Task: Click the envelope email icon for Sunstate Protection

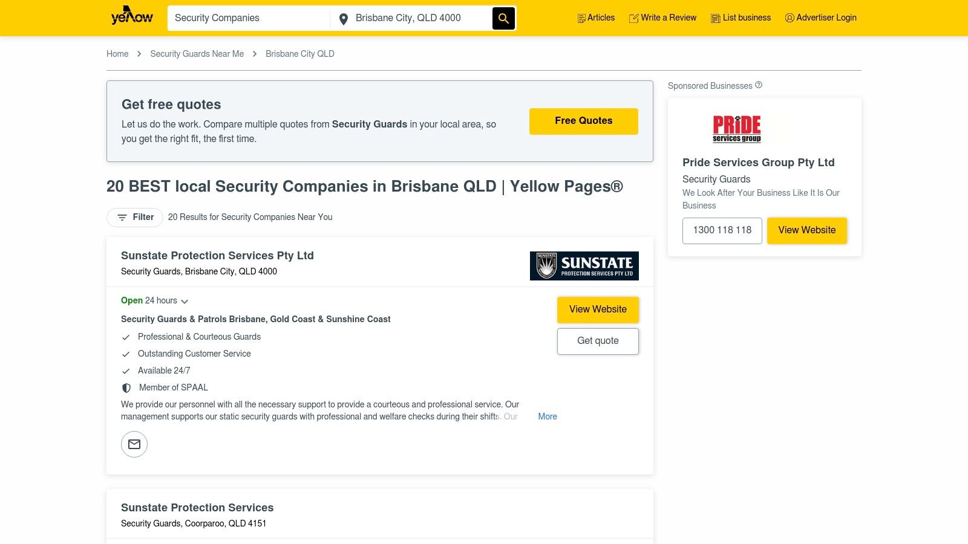Action: pyautogui.click(x=134, y=444)
